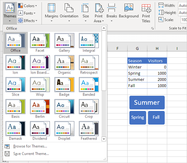This screenshot has height=163, width=187.
Task: Select Save Current Theme option
Action: (31, 154)
